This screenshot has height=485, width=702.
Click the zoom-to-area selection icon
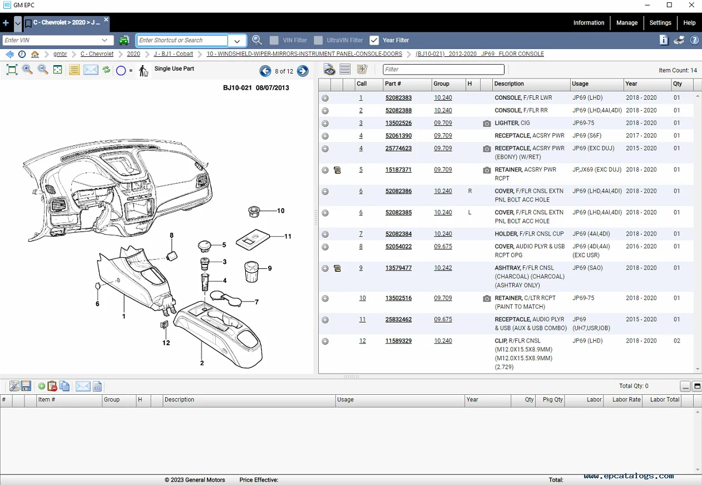tap(58, 70)
